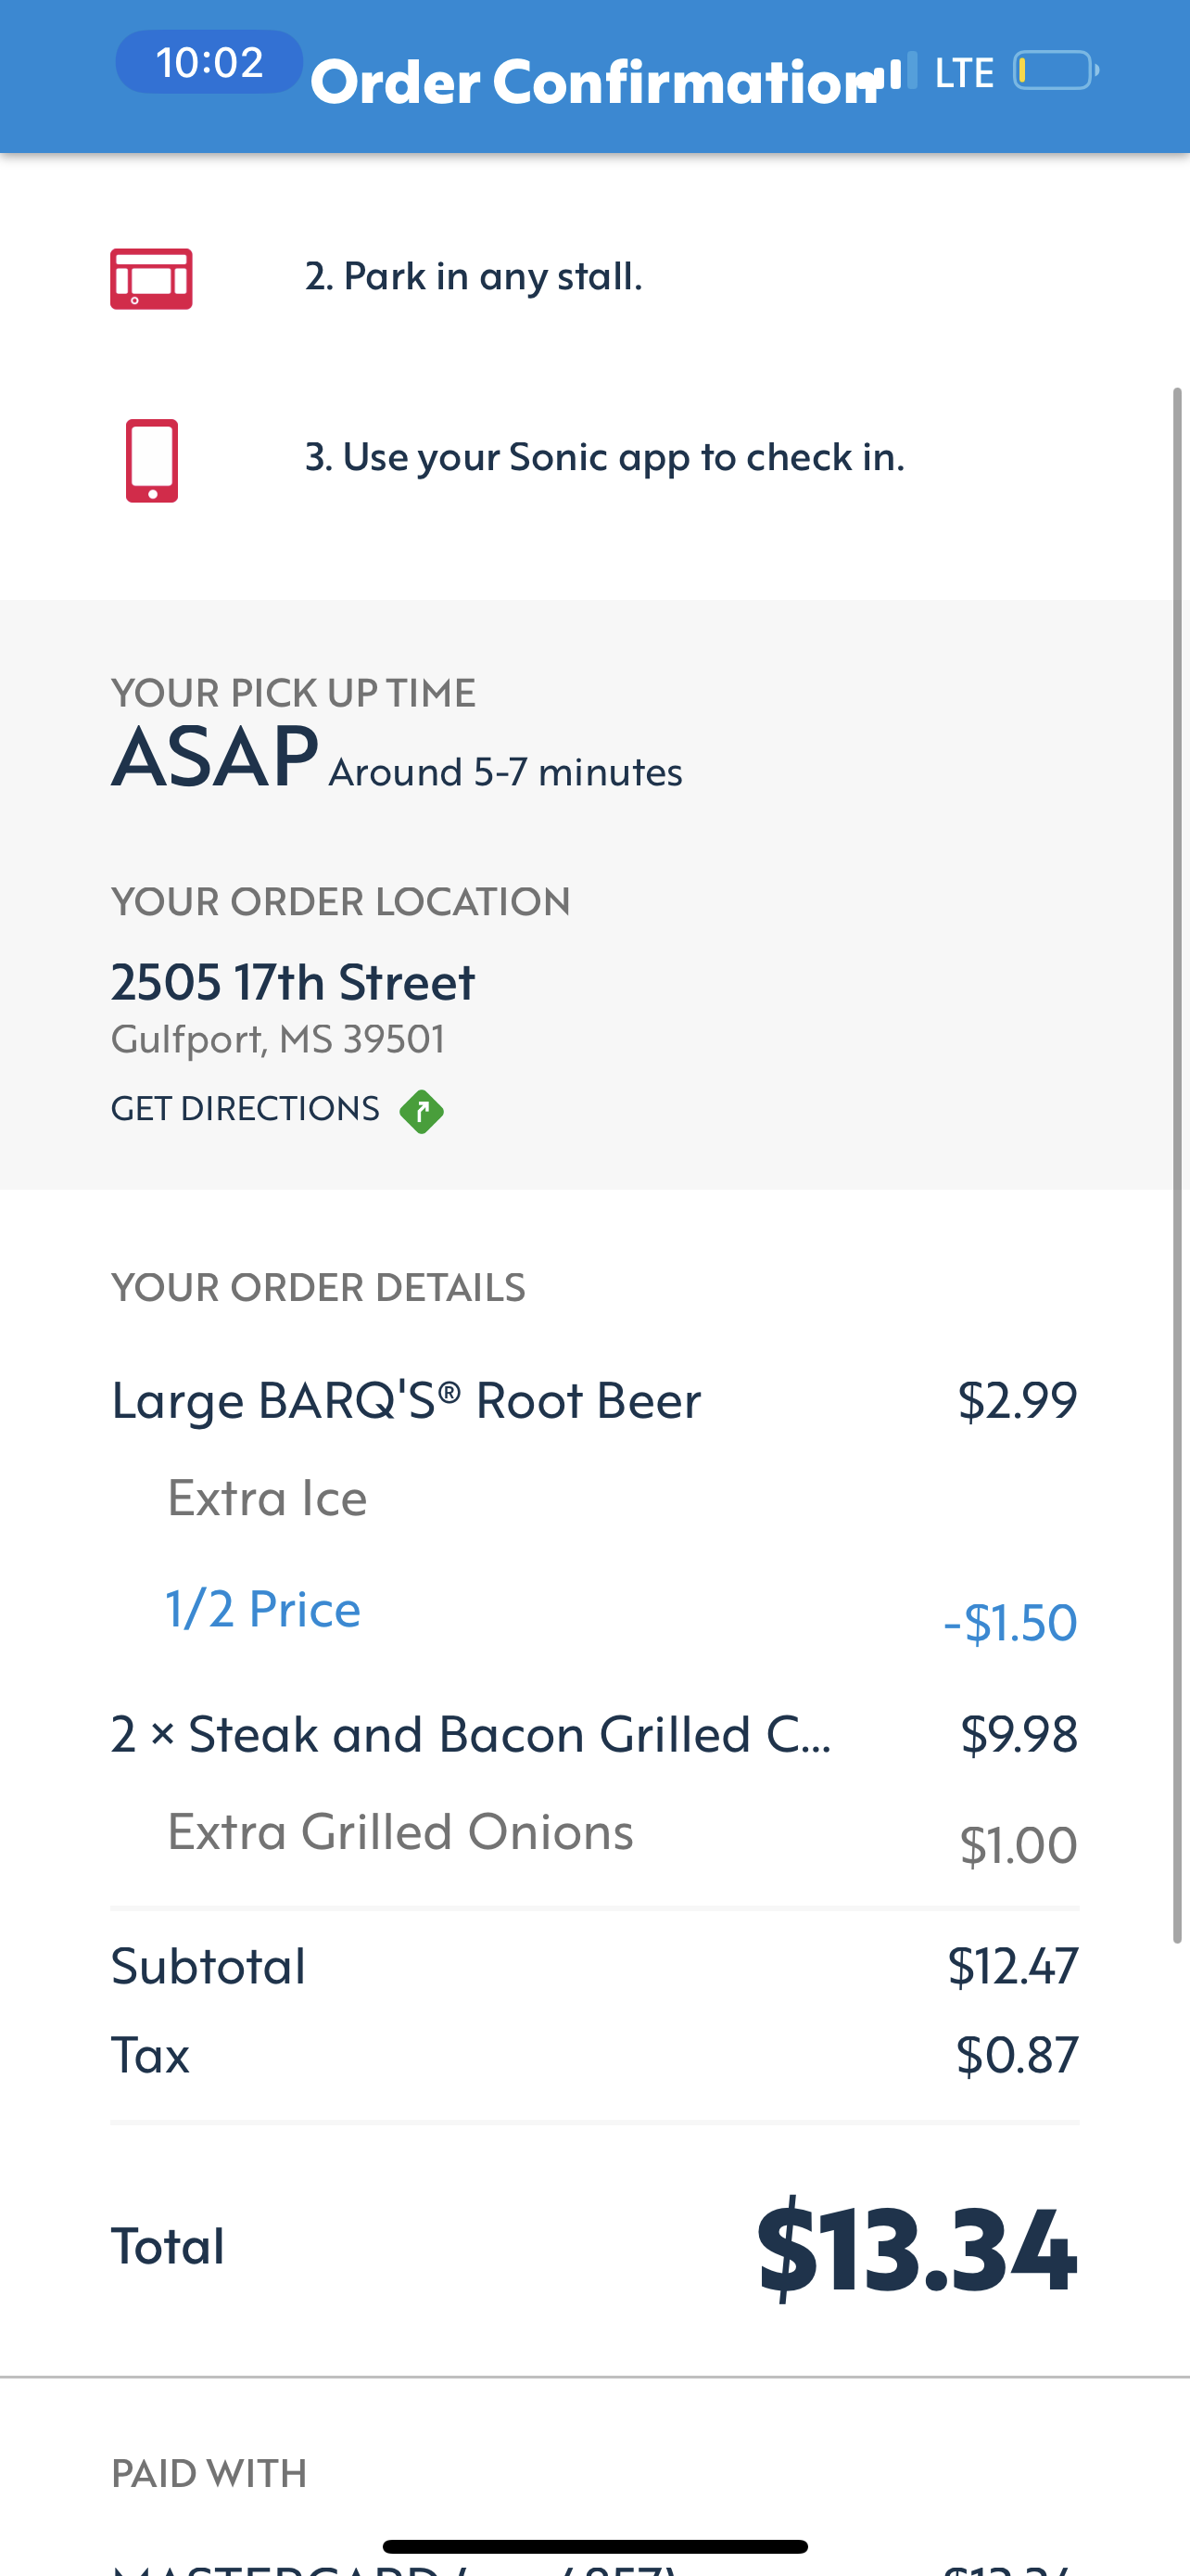The width and height of the screenshot is (1190, 2576).
Task: Expand truncated Steak and Bacon Grilled item
Action: [x=471, y=1734]
